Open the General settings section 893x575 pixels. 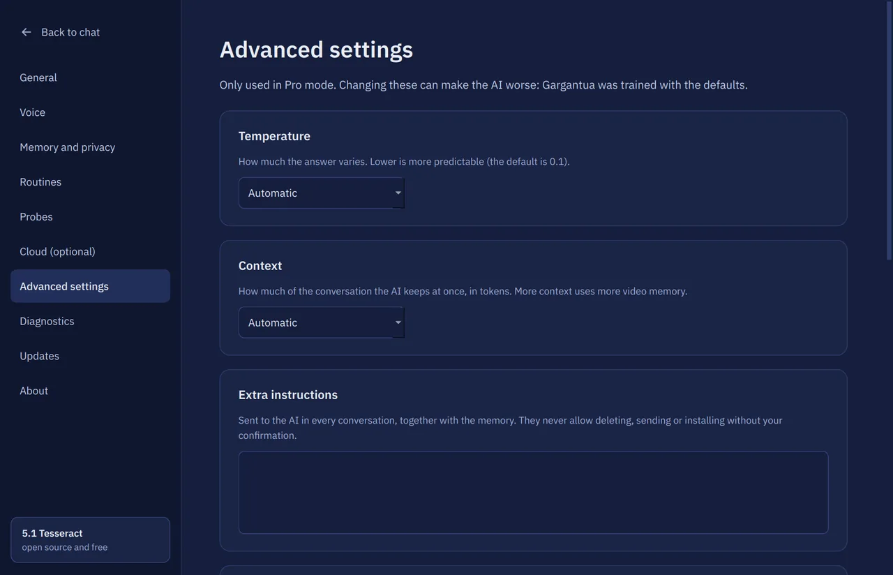point(90,77)
